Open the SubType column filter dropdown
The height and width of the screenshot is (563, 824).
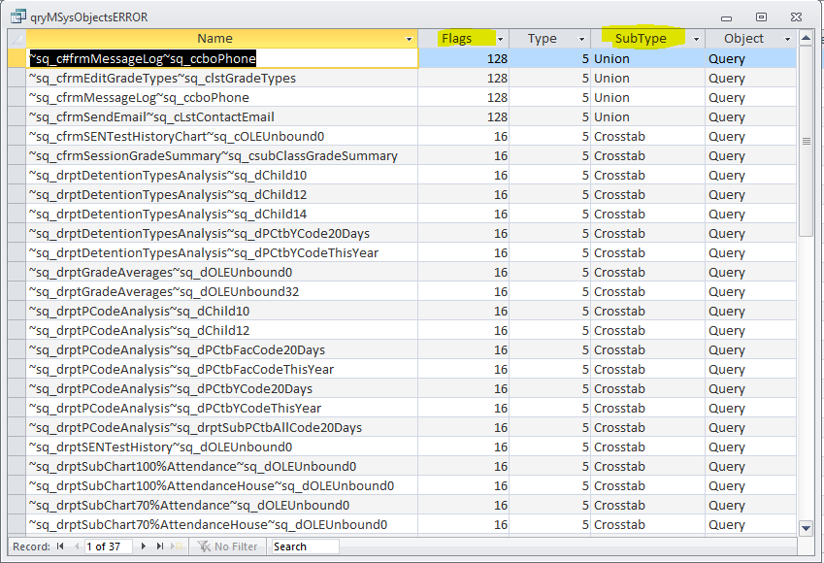[696, 39]
